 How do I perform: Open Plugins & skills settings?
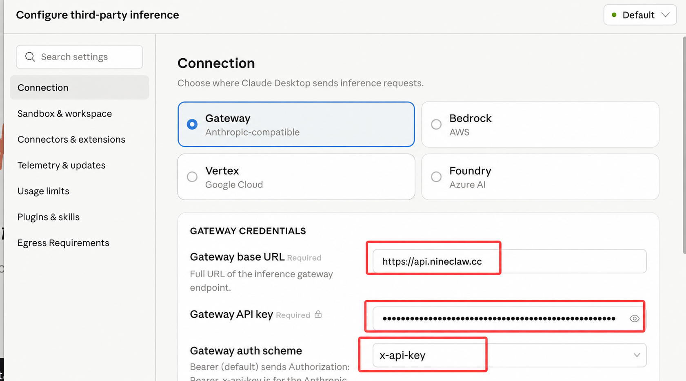click(x=48, y=217)
